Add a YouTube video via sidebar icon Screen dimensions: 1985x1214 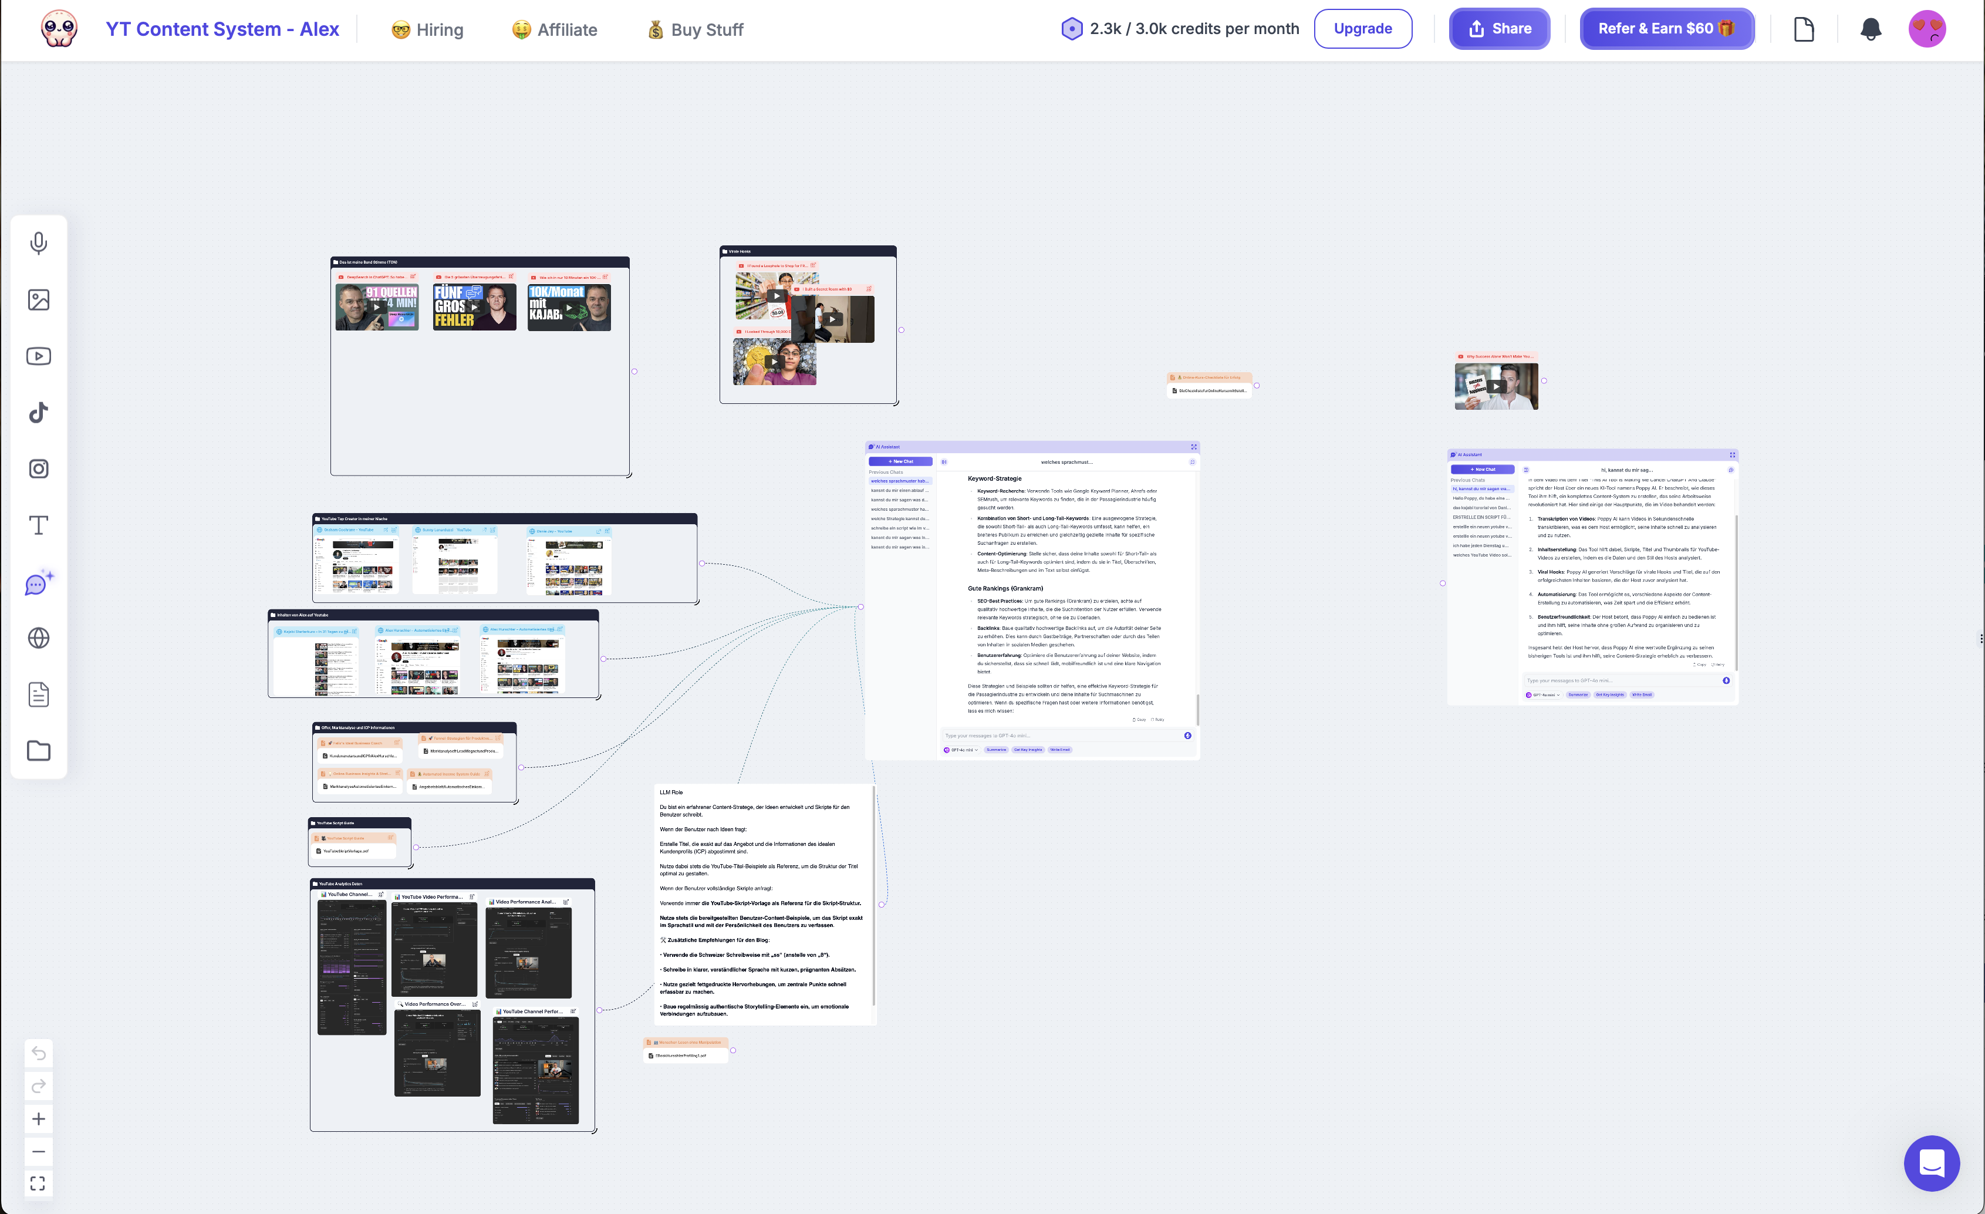click(38, 356)
